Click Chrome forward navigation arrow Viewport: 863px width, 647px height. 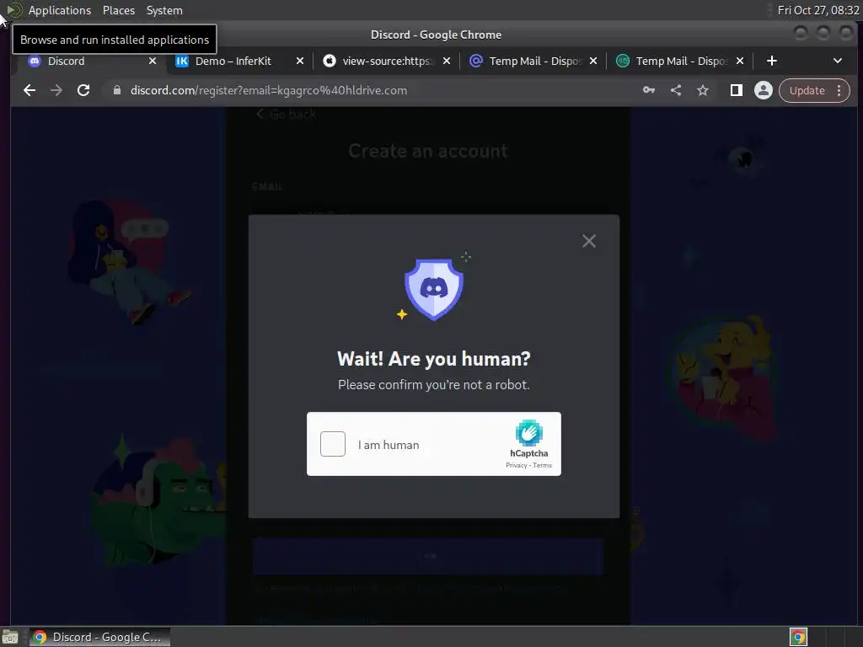tap(56, 90)
